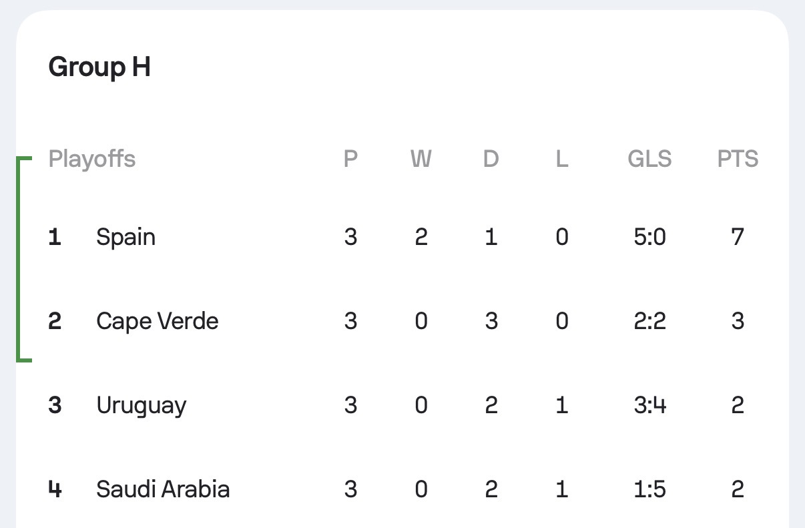
Task: Click Spain's 7 points value
Action: (x=738, y=237)
